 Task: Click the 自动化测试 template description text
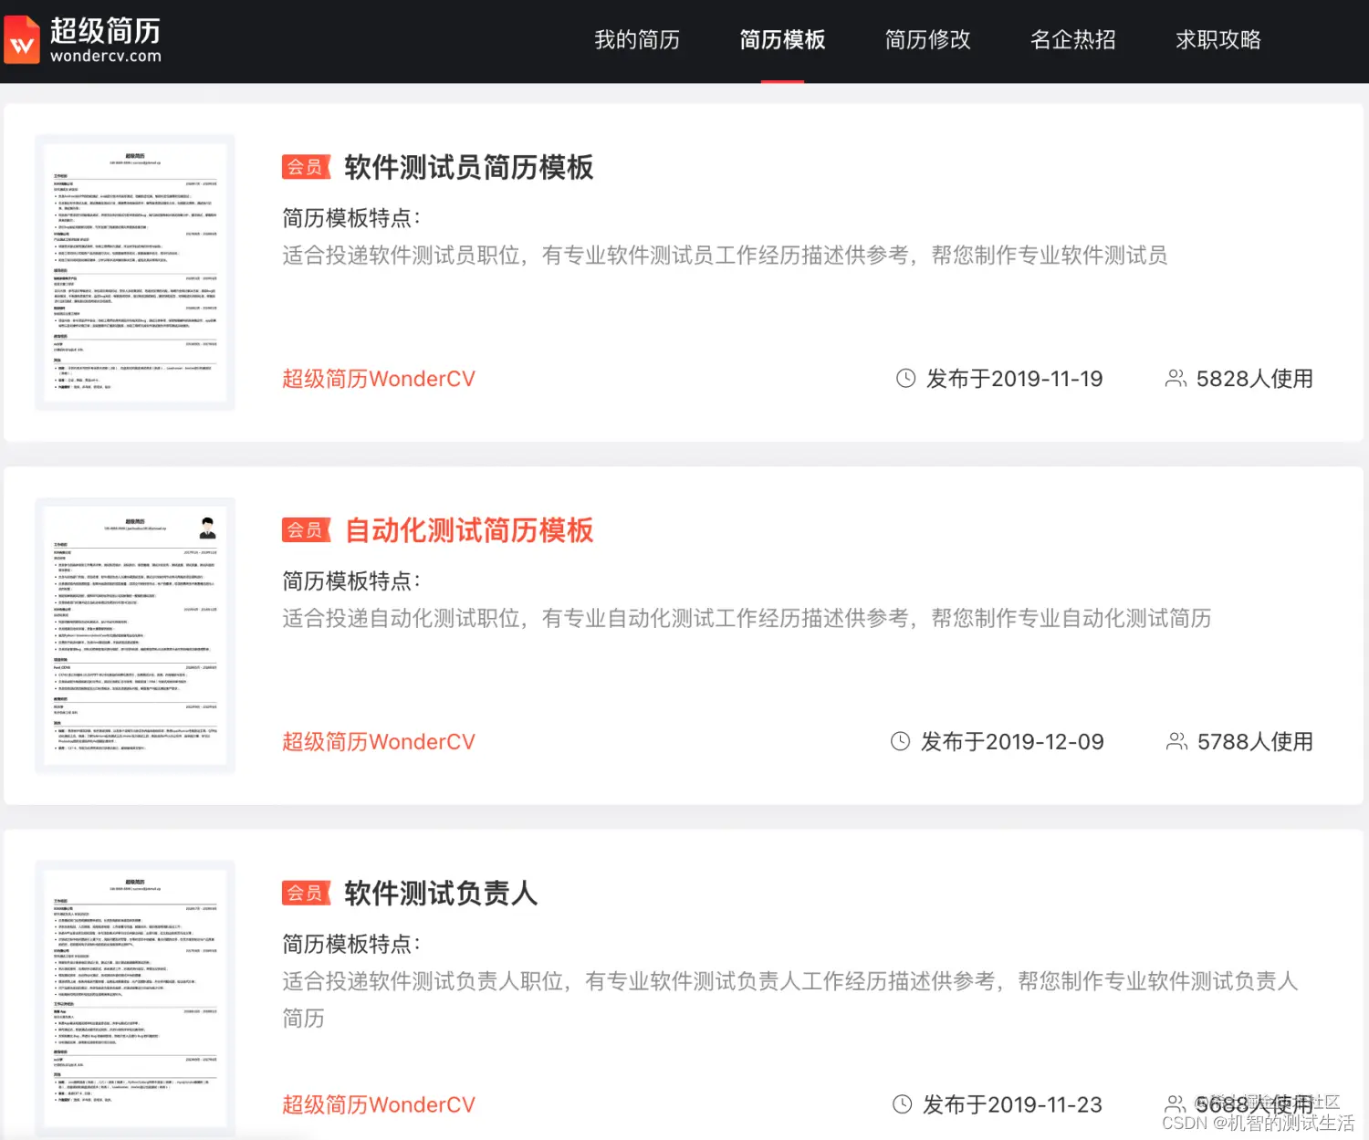[x=747, y=619]
